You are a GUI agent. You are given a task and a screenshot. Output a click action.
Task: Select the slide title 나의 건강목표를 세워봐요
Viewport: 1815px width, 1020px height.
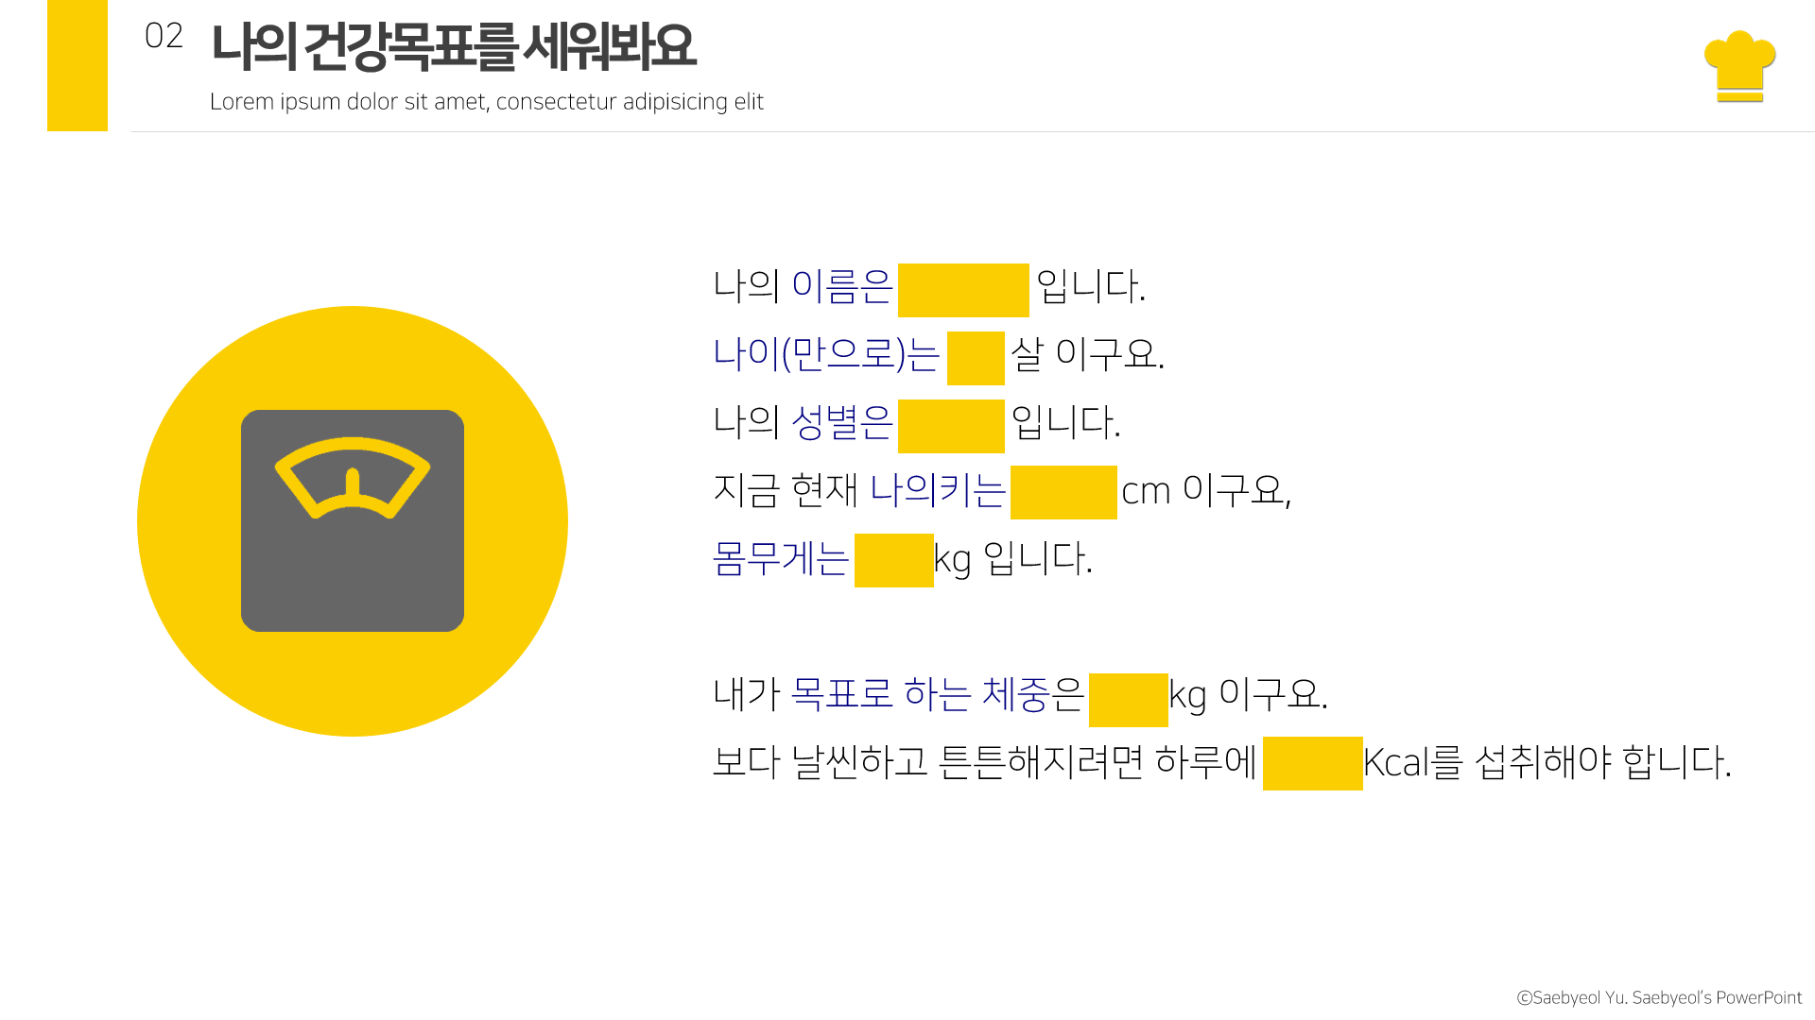point(452,46)
